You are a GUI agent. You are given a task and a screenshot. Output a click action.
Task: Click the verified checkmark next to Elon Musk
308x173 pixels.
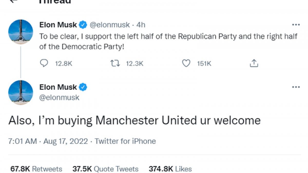pos(82,25)
